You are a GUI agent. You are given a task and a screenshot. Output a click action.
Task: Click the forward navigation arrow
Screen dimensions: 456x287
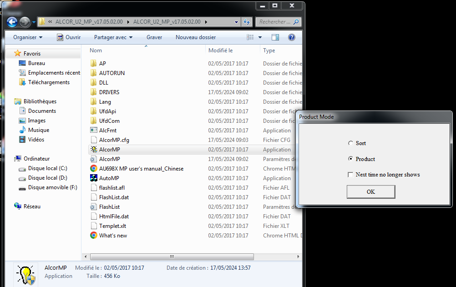click(x=25, y=22)
